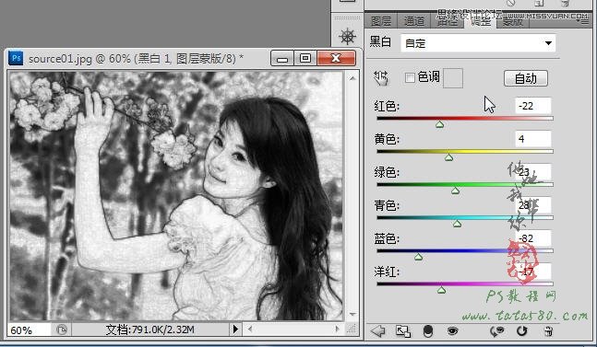Open the 自定 preset dropdown

tap(478, 43)
